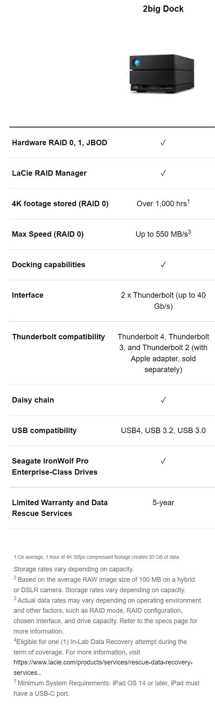
Task: Click checkmark beside LaCie RAID Manager
Action: point(163,173)
